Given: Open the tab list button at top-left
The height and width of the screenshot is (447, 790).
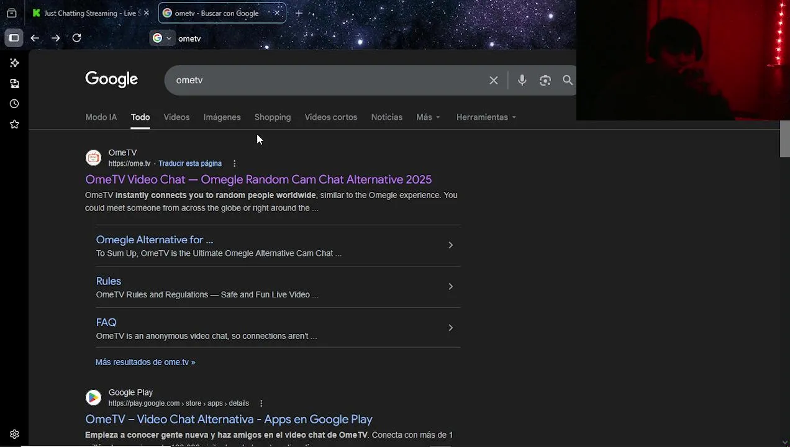Looking at the screenshot, I should pos(11,13).
